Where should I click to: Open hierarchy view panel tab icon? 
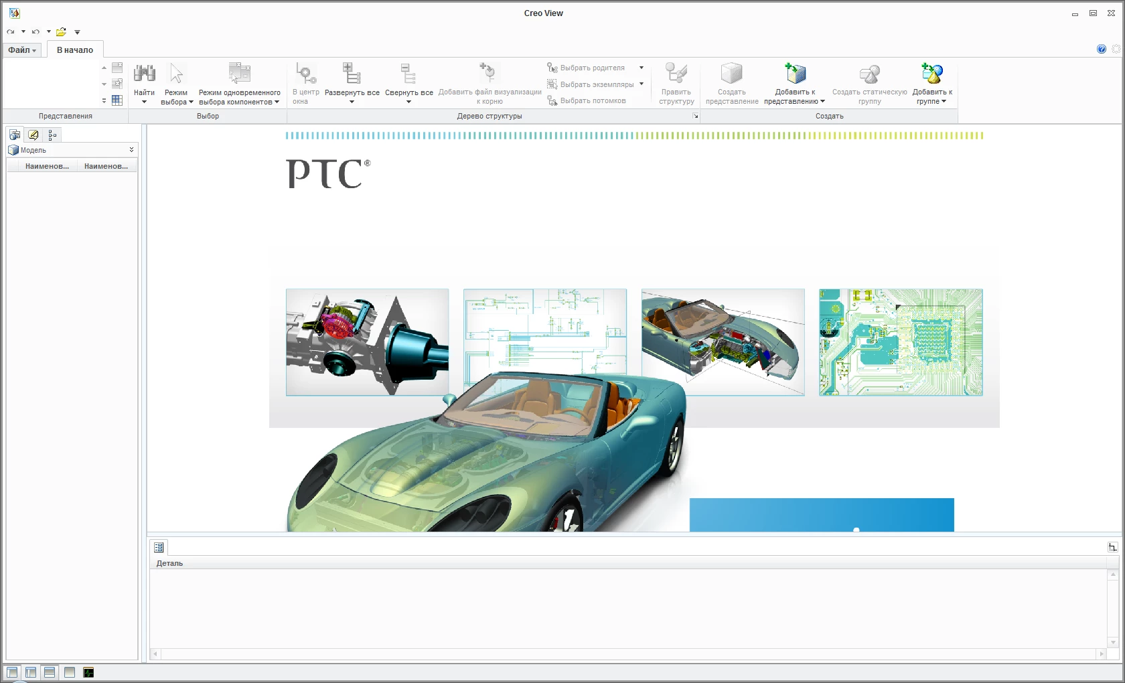tap(52, 135)
